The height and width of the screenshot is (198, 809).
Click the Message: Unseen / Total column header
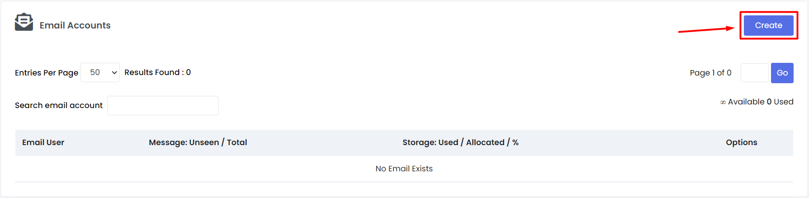pos(198,142)
